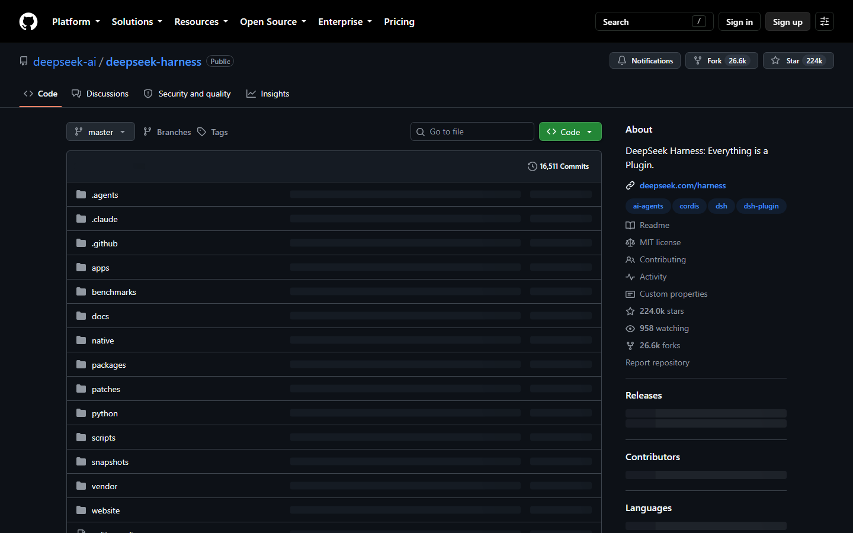Open the deepseek-ai owner link
The height and width of the screenshot is (533, 853).
click(x=65, y=62)
